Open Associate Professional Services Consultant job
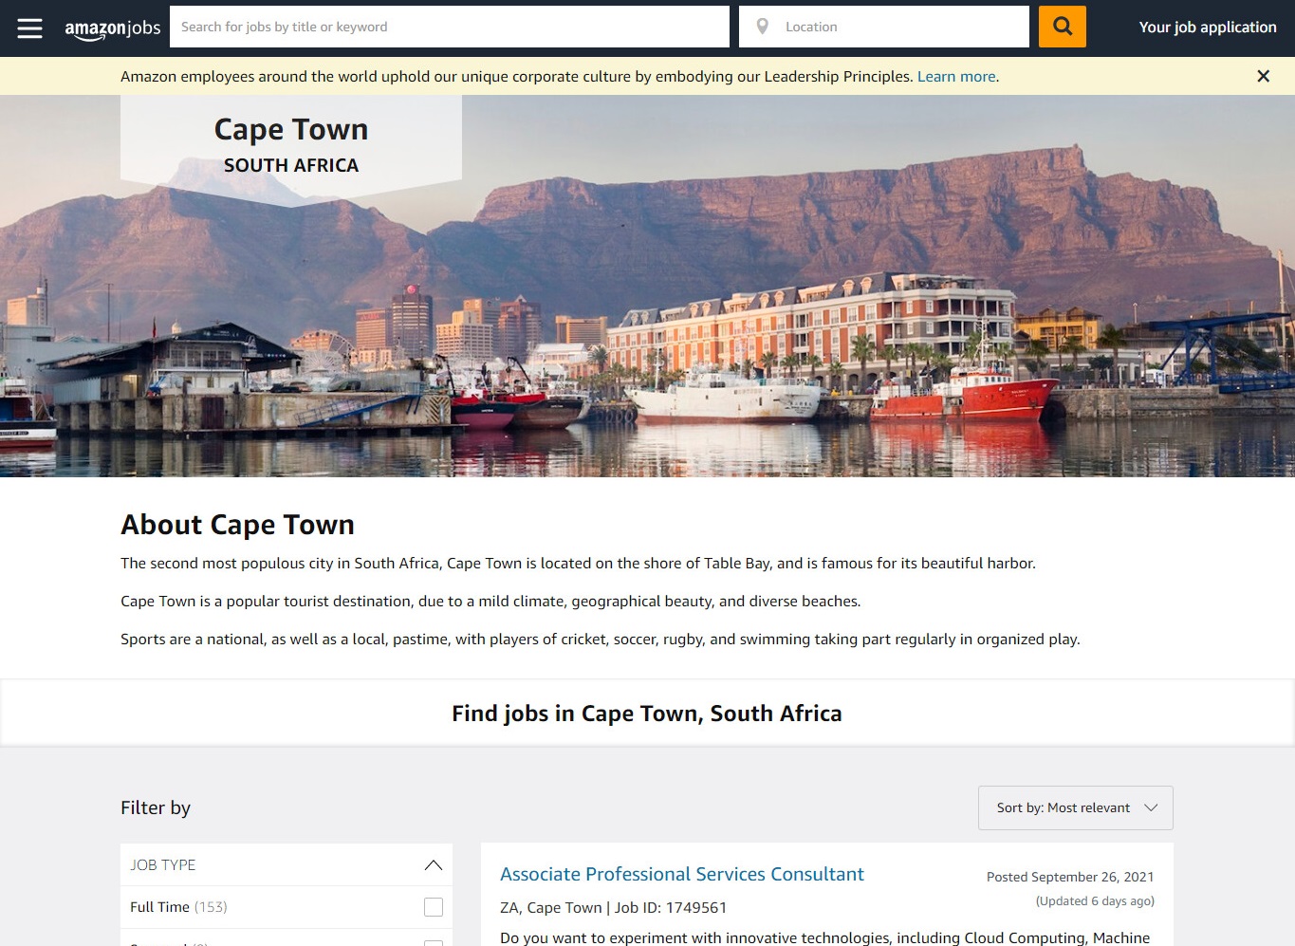Image resolution: width=1295 pixels, height=946 pixels. pyautogui.click(x=681, y=874)
